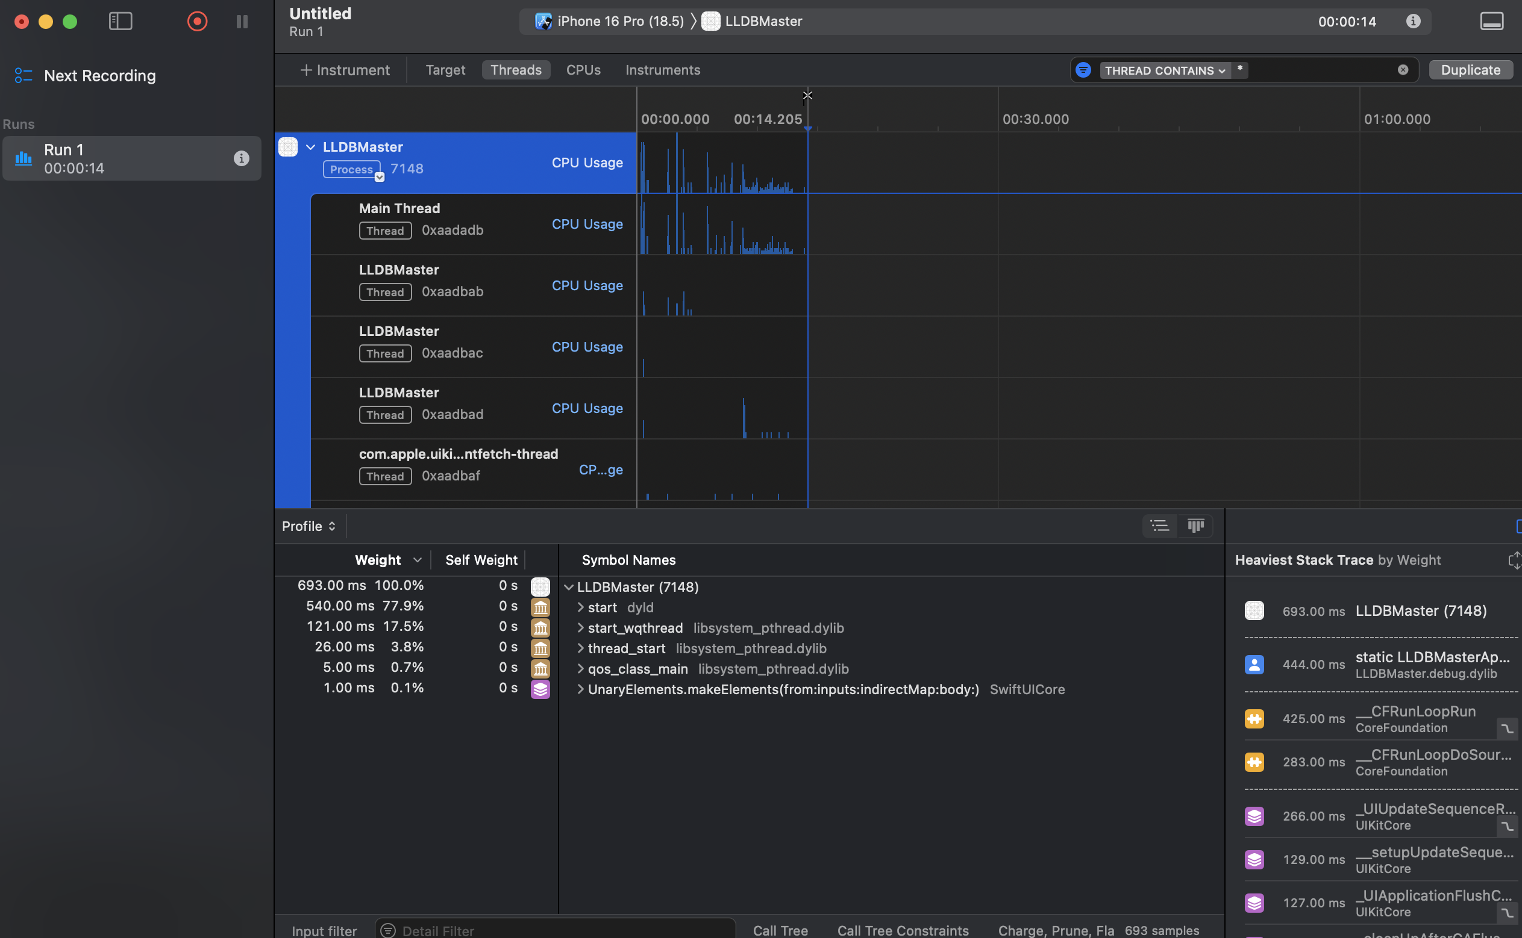The image size is (1522, 938).
Task: Select the com.apple.uiki fetch-thread track
Action: 473,470
